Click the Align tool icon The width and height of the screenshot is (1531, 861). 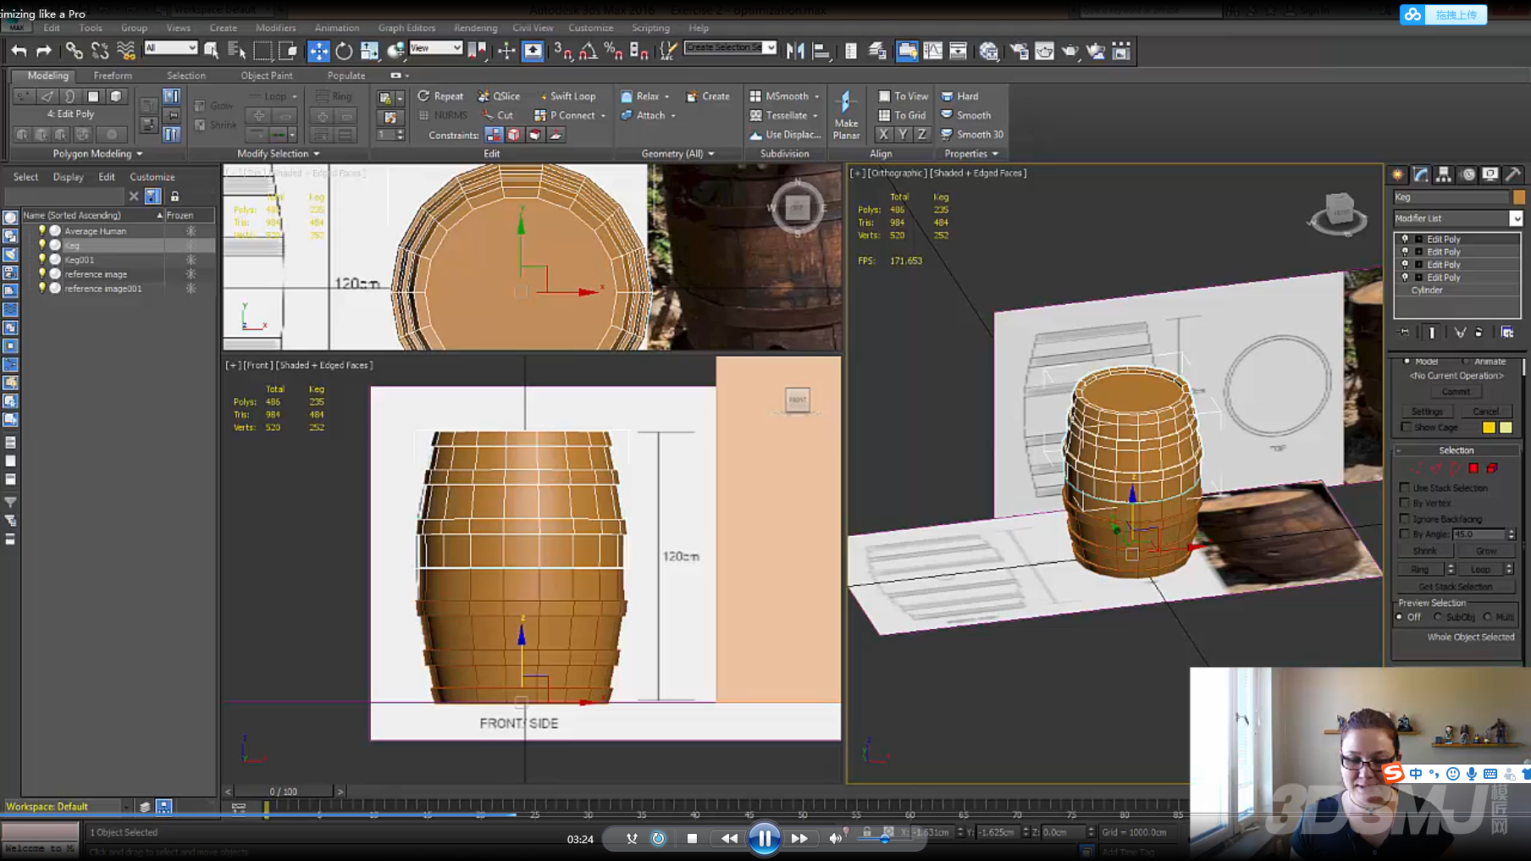point(821,52)
